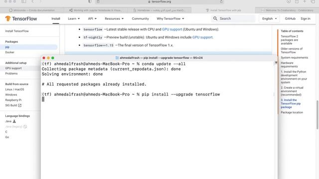Click the Terminal window scrollbar toggle
This screenshot has width=319, height=179.
pos(276,63)
